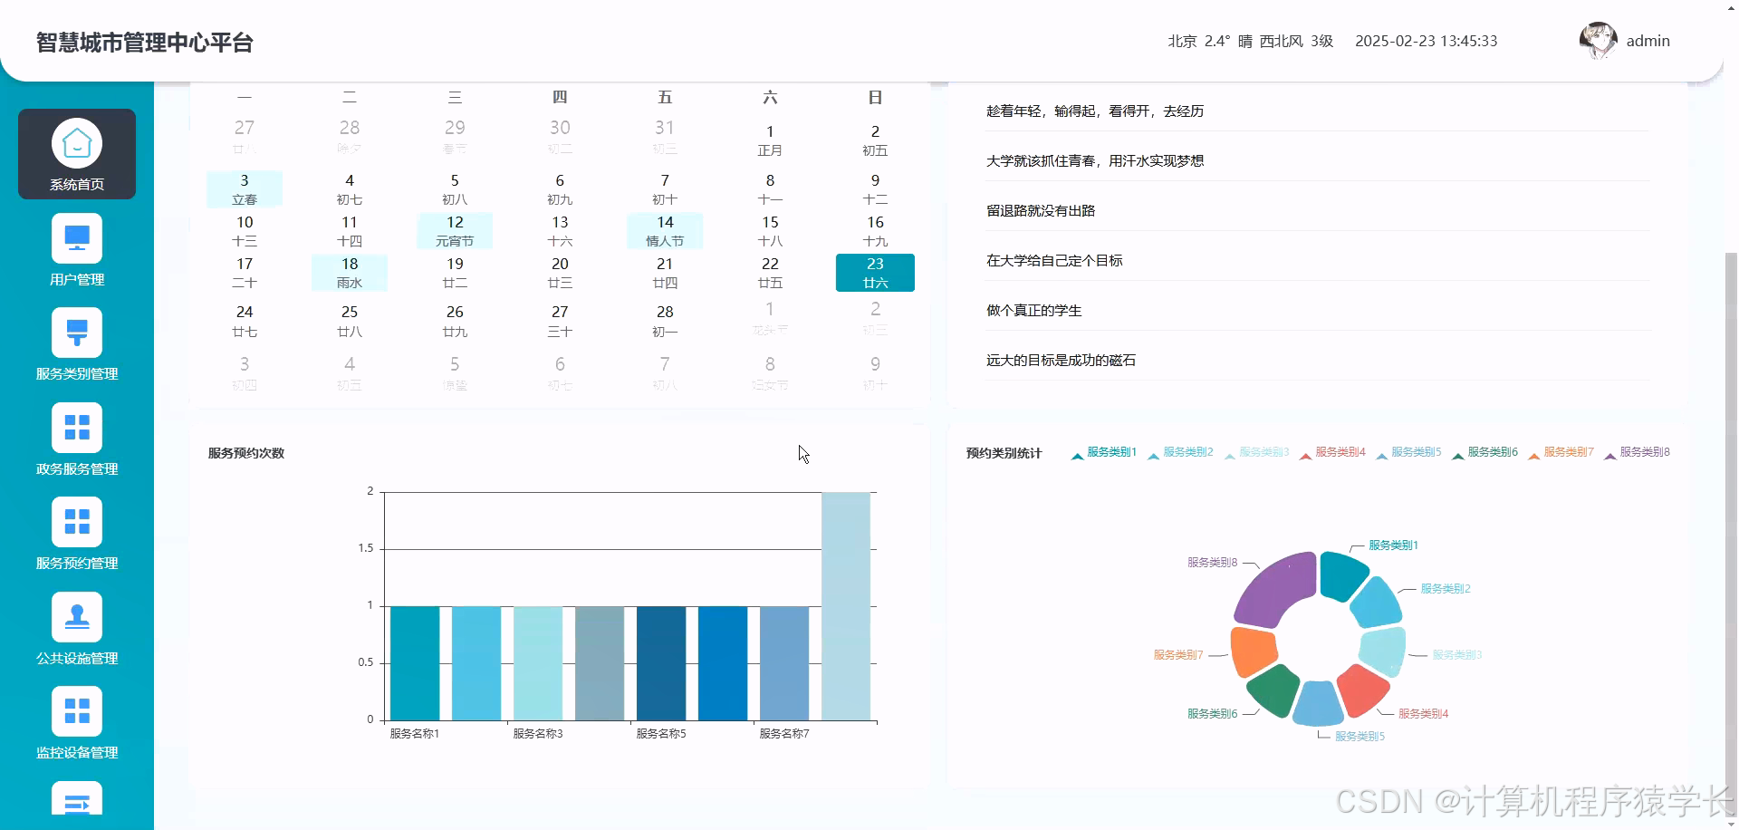Open 政务服务管理 grid icon in sidebar
The width and height of the screenshot is (1739, 830).
tap(77, 428)
